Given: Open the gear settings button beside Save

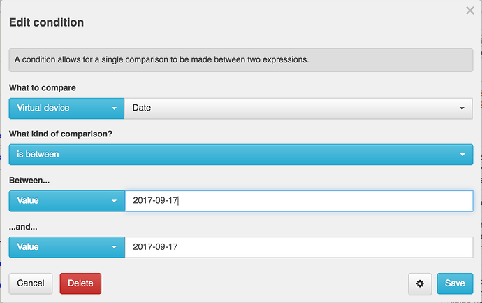Looking at the screenshot, I should [x=420, y=283].
